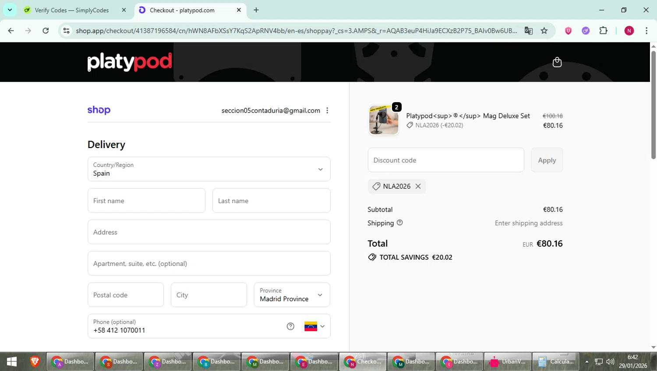Screen dimensions: 657x371
Task: Open the purple round extension icon
Action: (586, 31)
